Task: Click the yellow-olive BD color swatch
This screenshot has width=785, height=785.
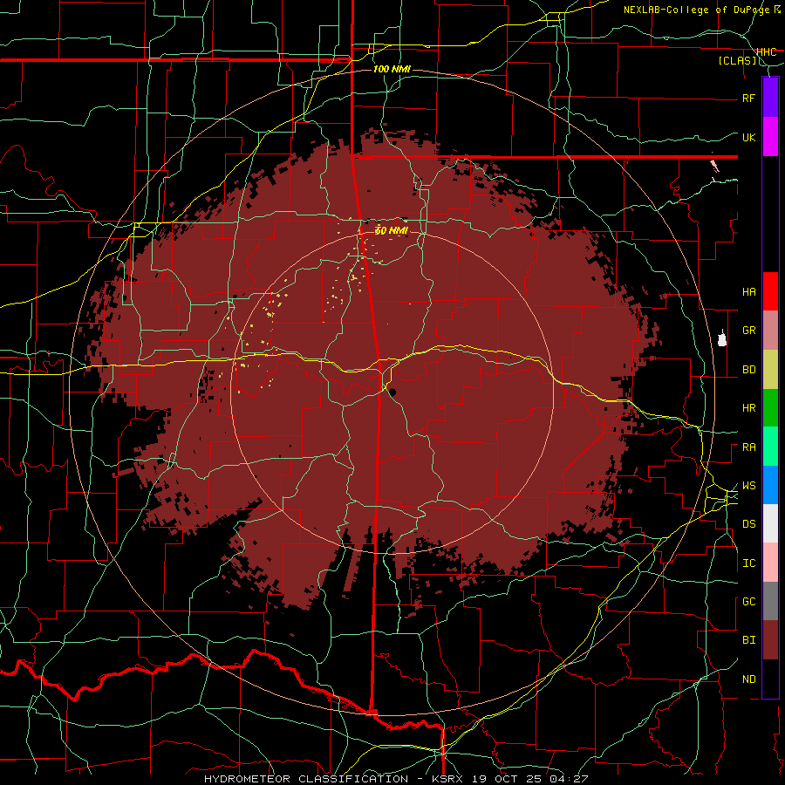Action: (770, 370)
